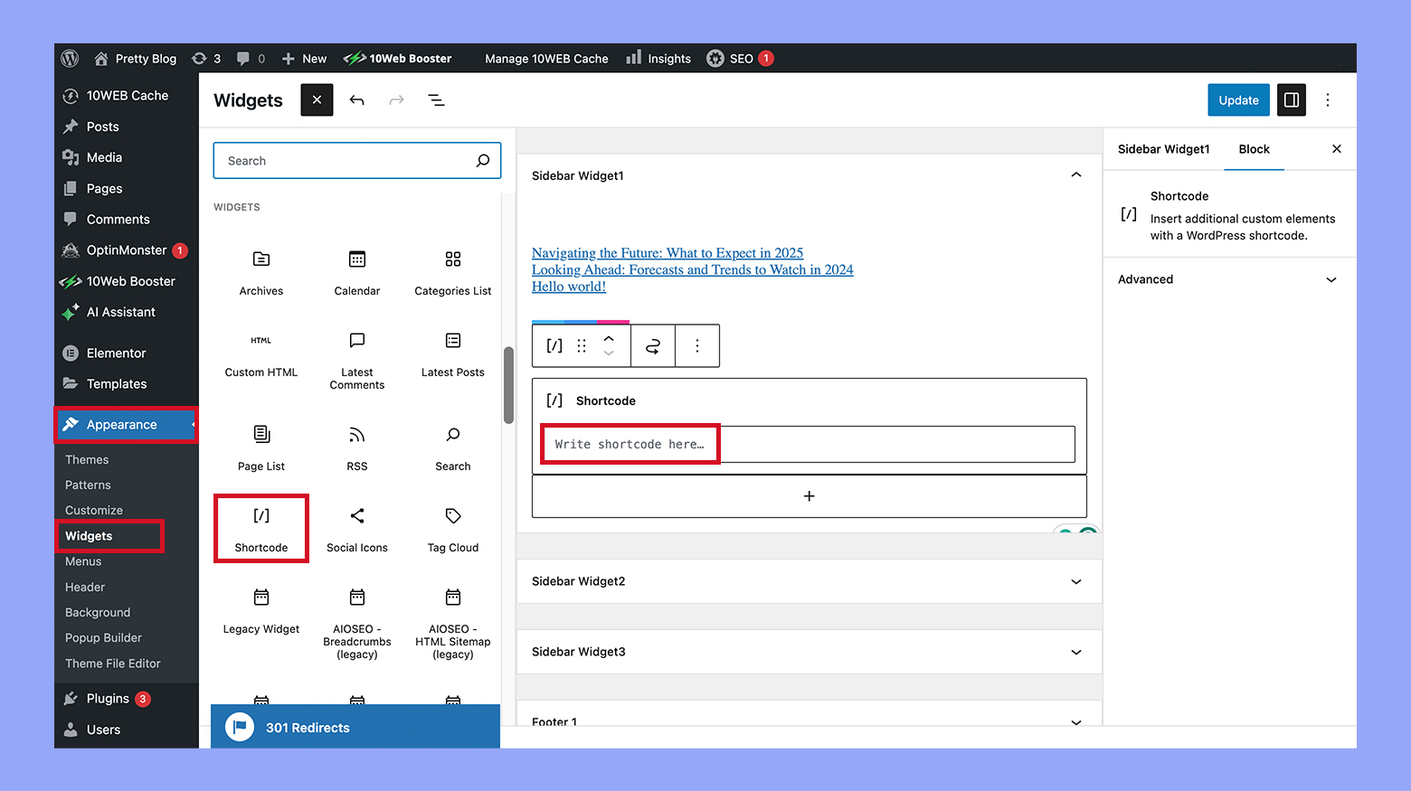
Task: Click the undo arrow in the toolbar
Action: (x=356, y=99)
